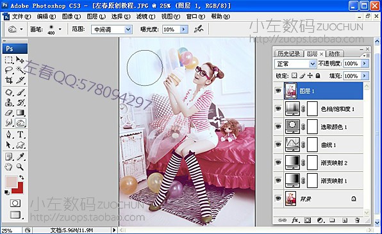Open the 图像 menu

tap(71, 17)
